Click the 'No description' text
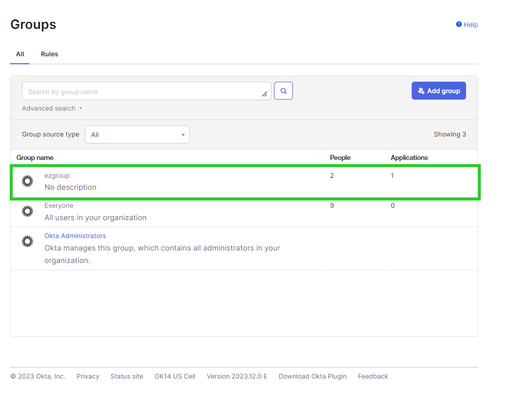This screenshot has height=394, width=509. click(x=70, y=187)
